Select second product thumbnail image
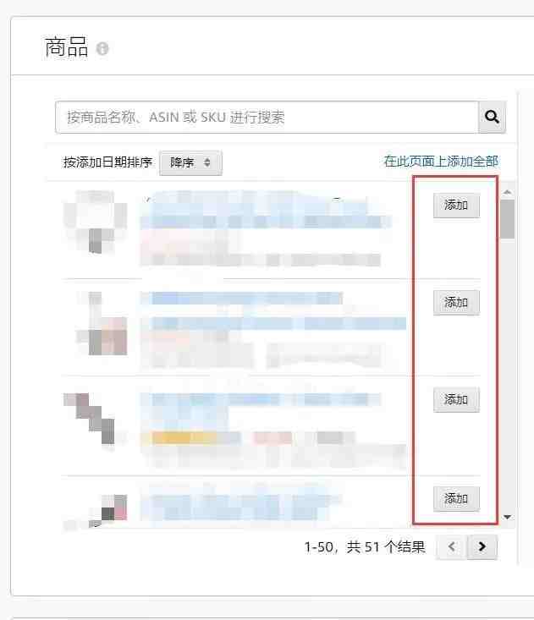Viewport: 534px width, 620px height. pos(102,323)
